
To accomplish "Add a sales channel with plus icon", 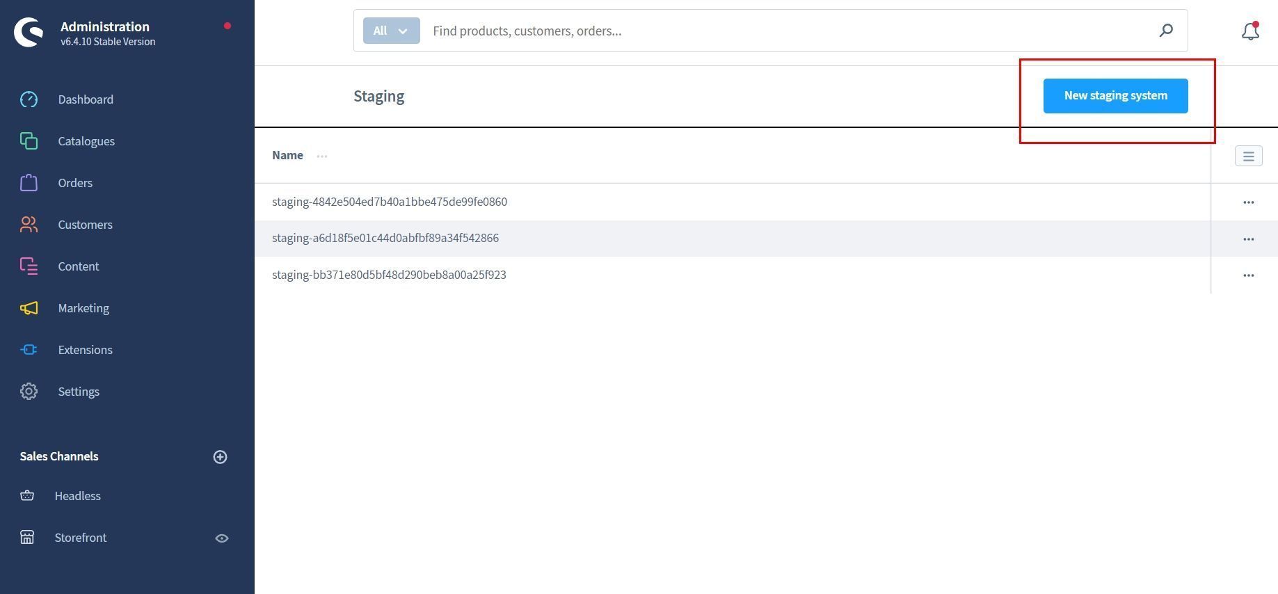I will coord(220,457).
